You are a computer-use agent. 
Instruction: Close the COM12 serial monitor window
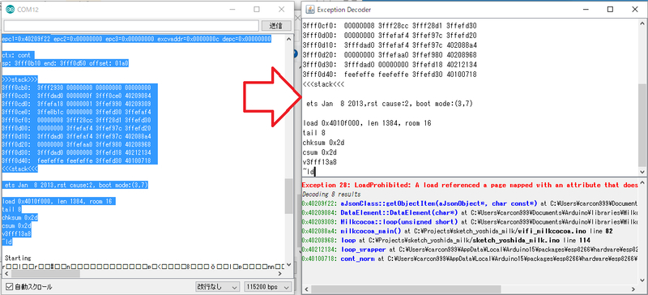pyautogui.click(x=281, y=9)
